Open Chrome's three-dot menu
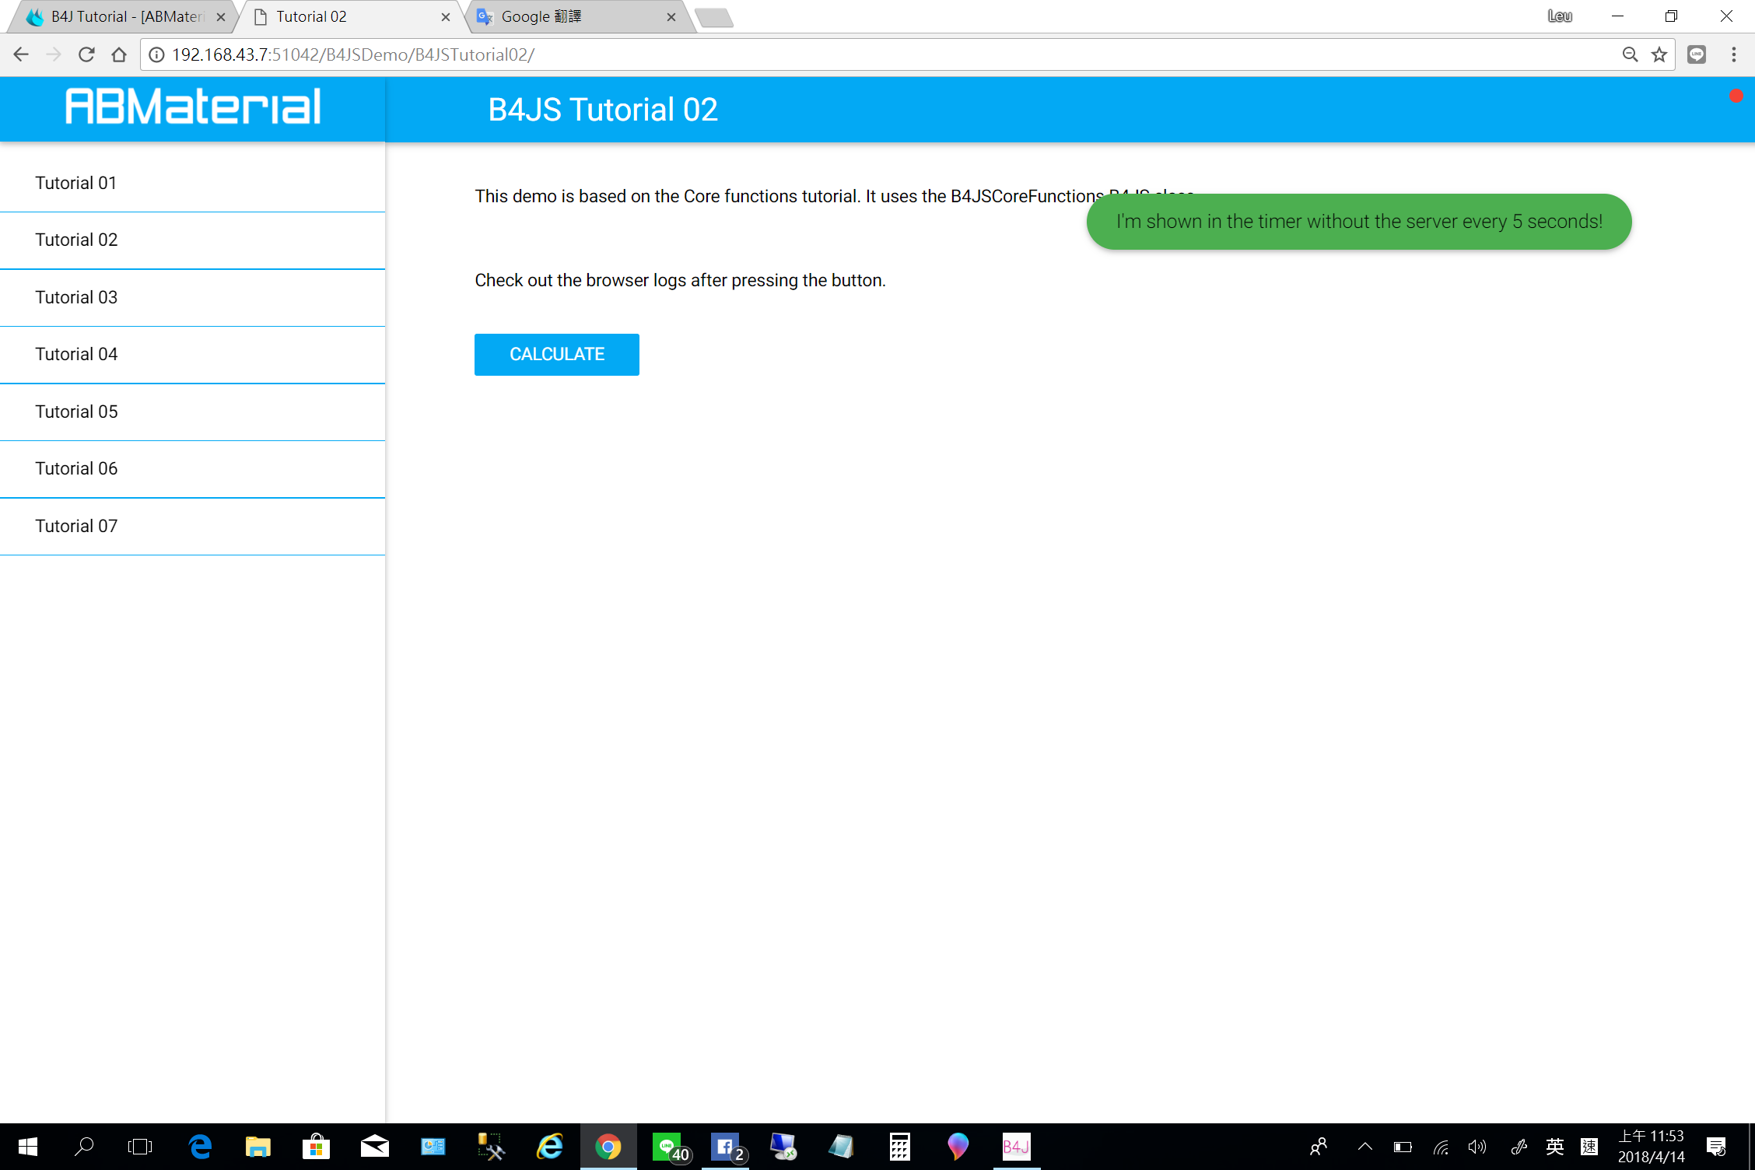Viewport: 1755px width, 1170px height. click(1734, 54)
